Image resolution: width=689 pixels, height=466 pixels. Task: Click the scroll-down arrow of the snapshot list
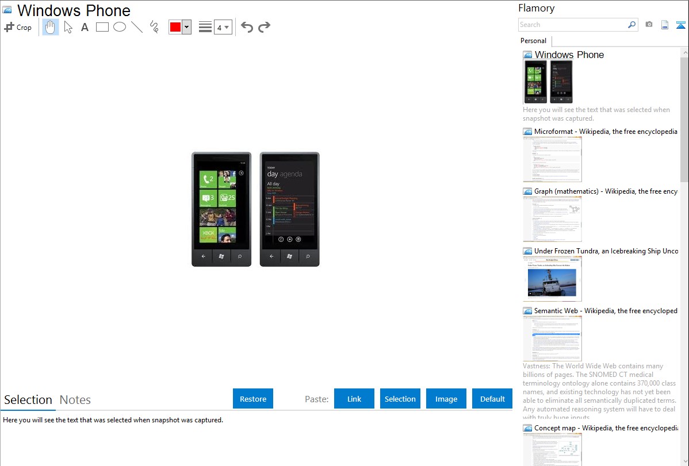coord(684,461)
